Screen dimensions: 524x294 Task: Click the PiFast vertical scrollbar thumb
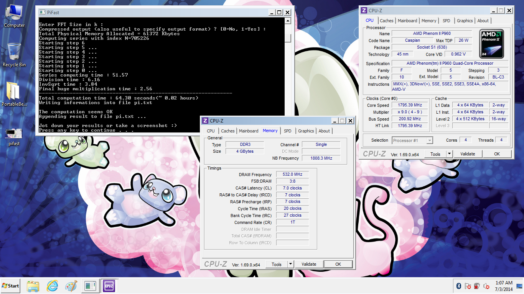pos(288,38)
